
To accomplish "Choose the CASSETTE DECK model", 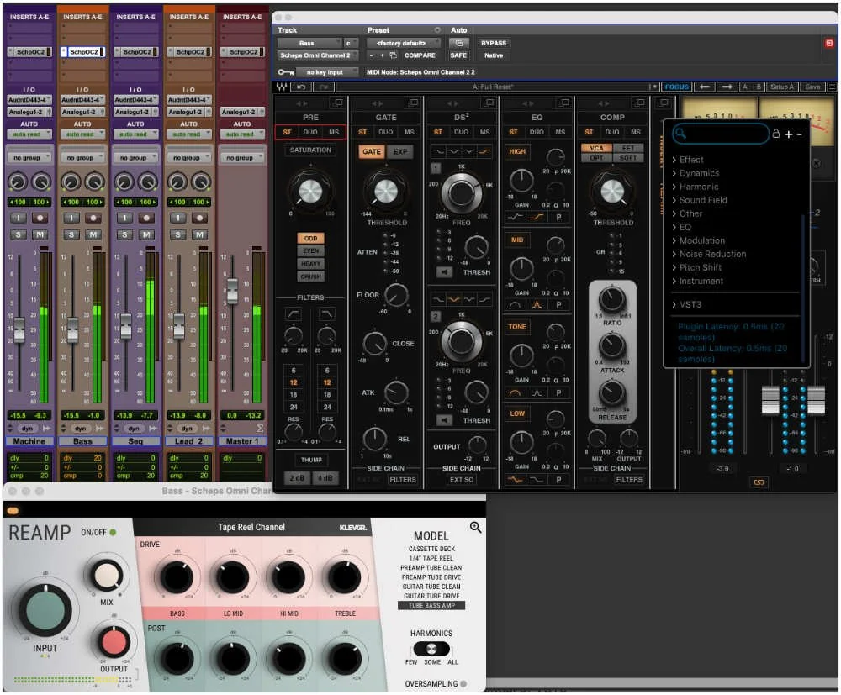I will (x=431, y=549).
